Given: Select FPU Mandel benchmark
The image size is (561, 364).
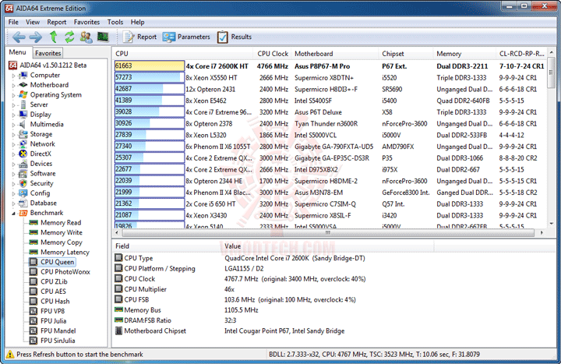Looking at the screenshot, I should (x=53, y=331).
